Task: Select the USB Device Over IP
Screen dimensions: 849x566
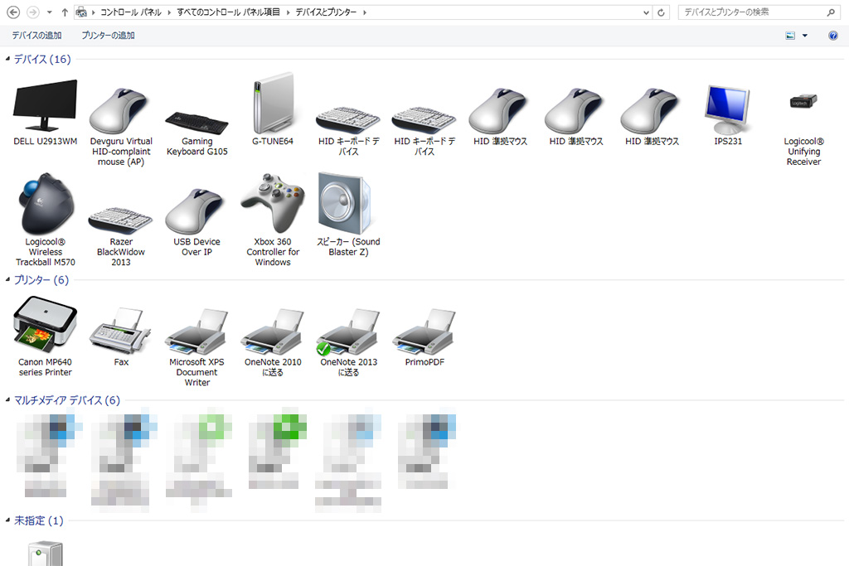Action: [x=197, y=222]
